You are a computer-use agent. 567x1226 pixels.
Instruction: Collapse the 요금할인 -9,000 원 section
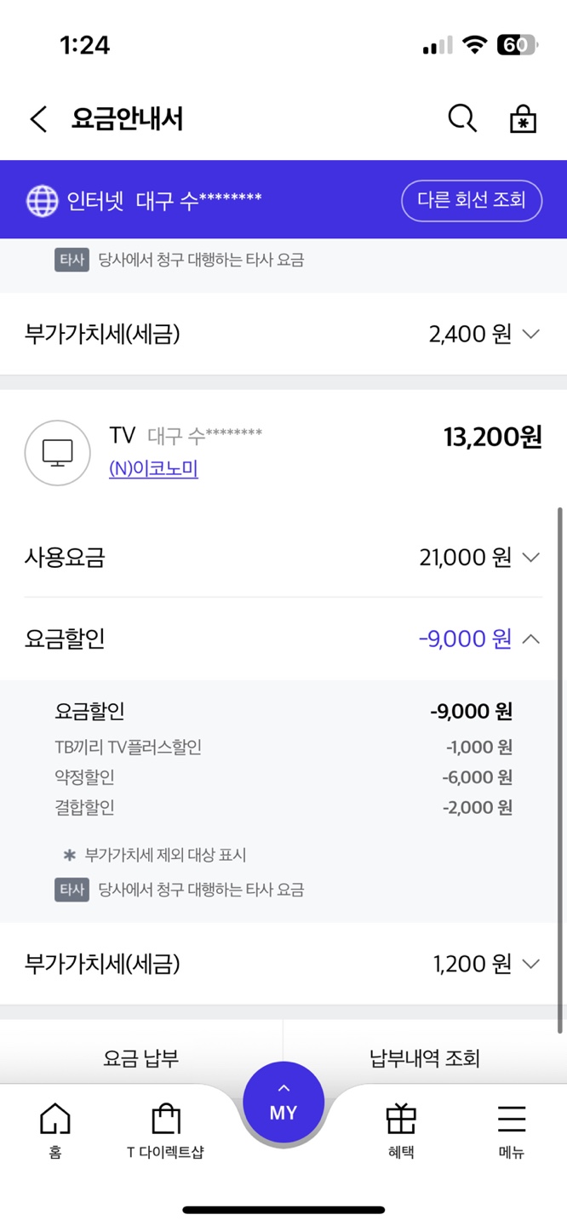[530, 639]
